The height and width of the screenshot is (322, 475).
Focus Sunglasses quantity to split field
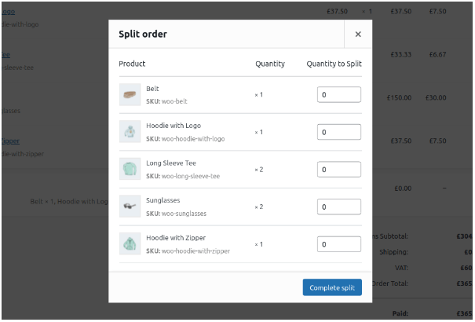(x=338, y=207)
